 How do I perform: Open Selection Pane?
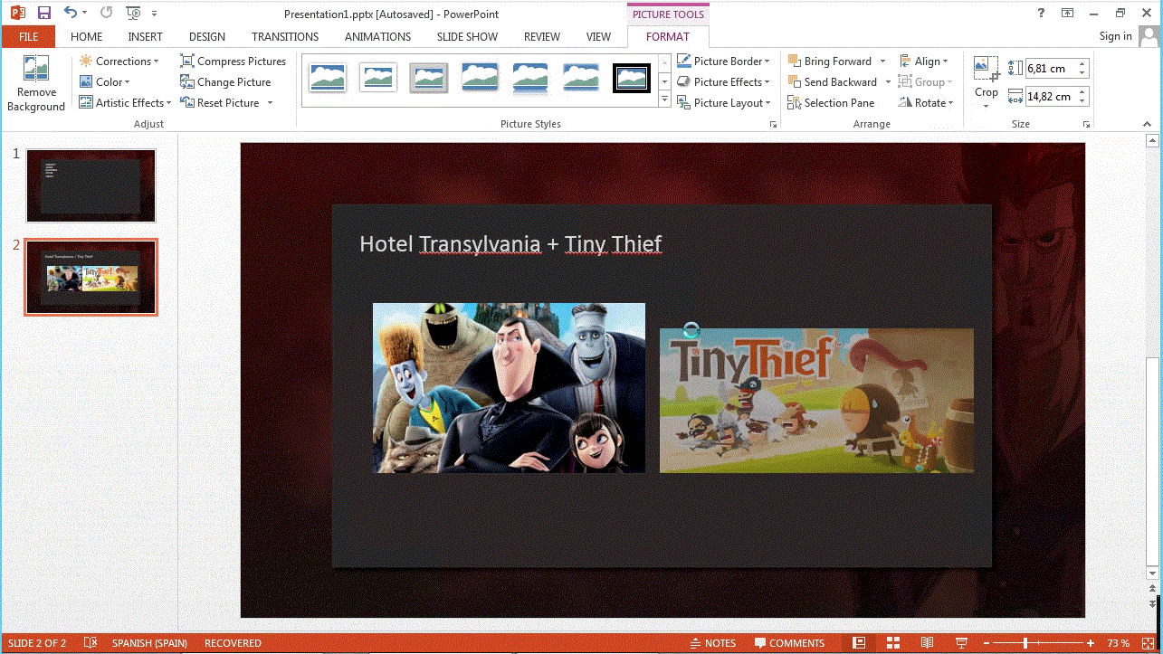click(x=831, y=103)
